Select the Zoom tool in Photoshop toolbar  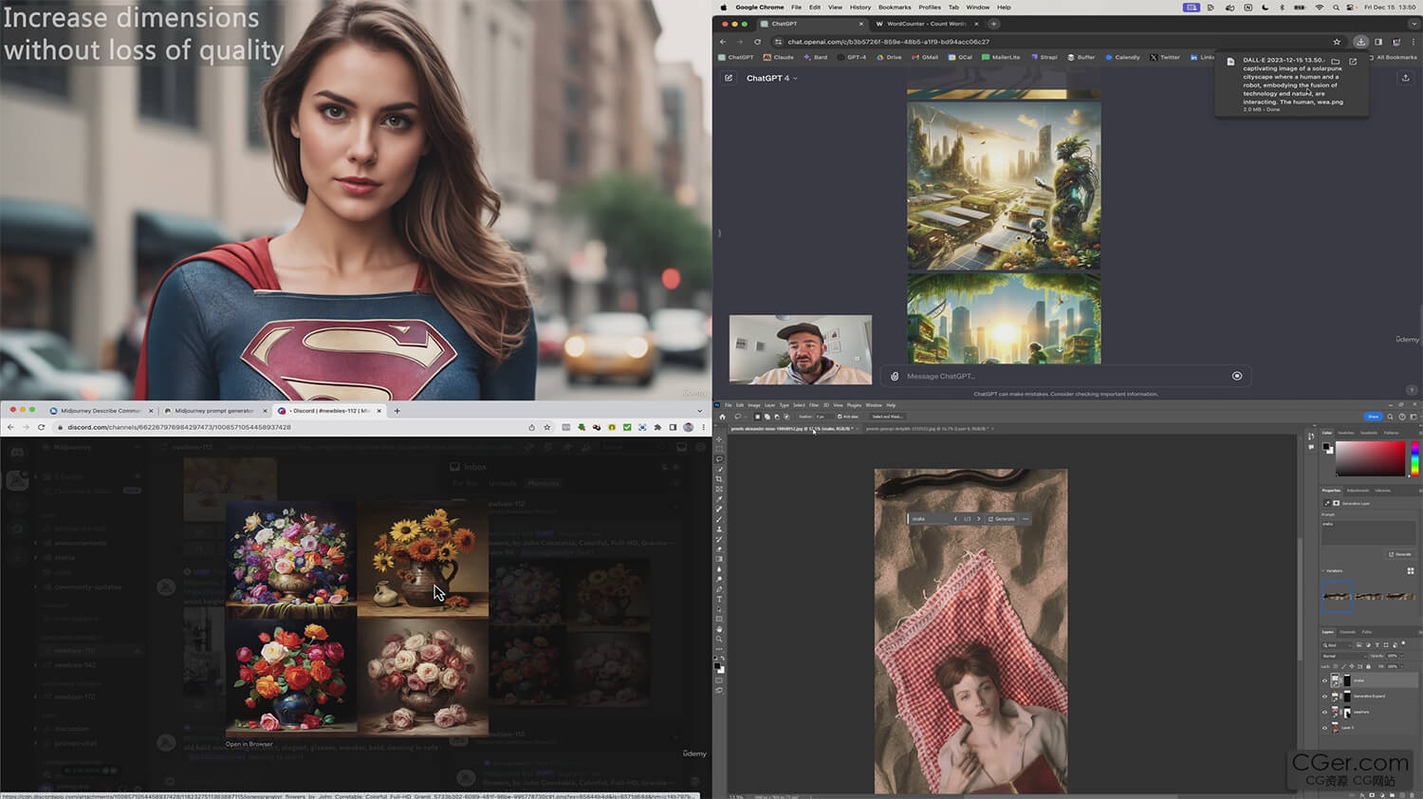[x=719, y=639]
